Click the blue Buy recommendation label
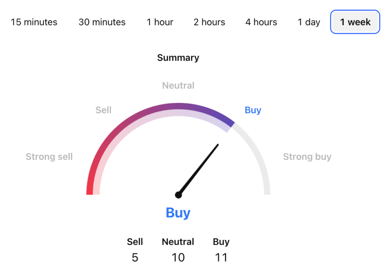 pos(178,213)
